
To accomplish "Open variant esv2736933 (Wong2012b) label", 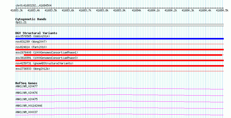I will tap(33, 69).
